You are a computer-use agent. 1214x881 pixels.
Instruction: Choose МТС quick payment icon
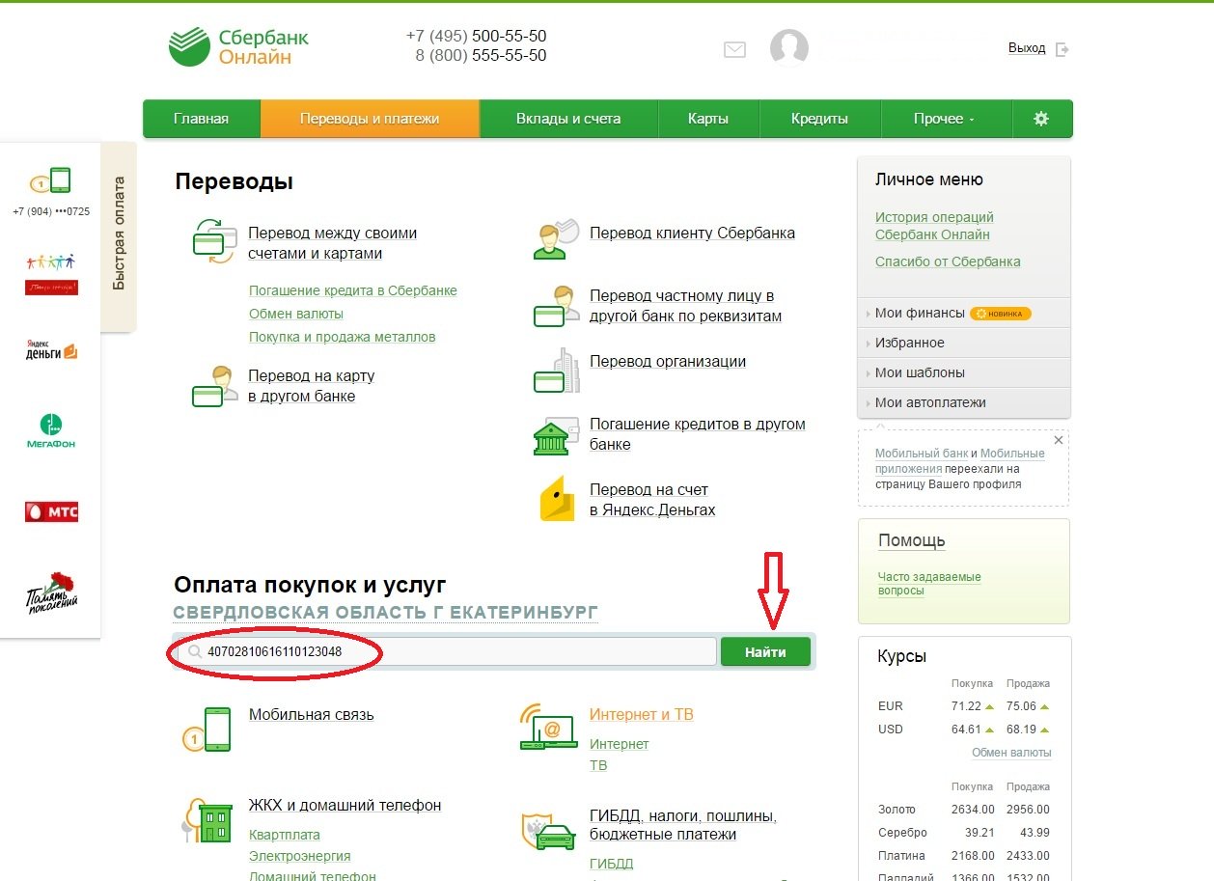[51, 511]
